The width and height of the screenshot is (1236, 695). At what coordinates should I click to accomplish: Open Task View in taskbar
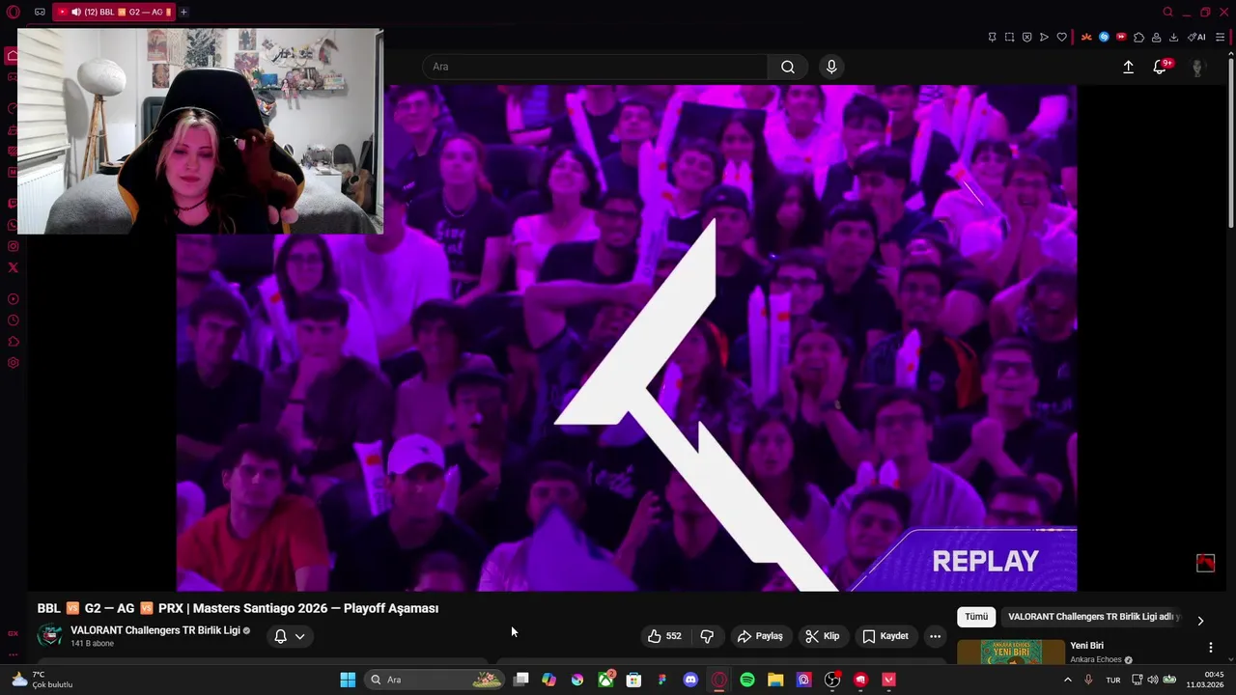click(x=520, y=680)
